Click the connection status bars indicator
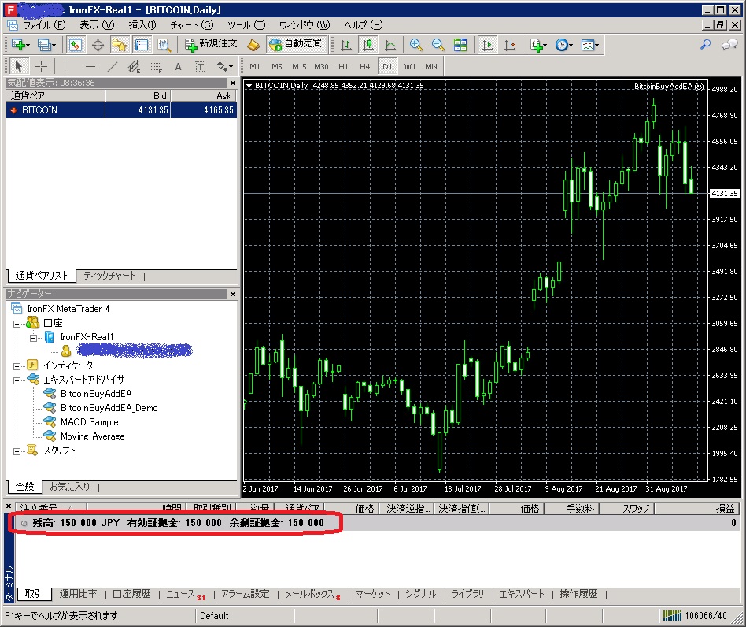This screenshot has height=627, width=746. point(672,615)
